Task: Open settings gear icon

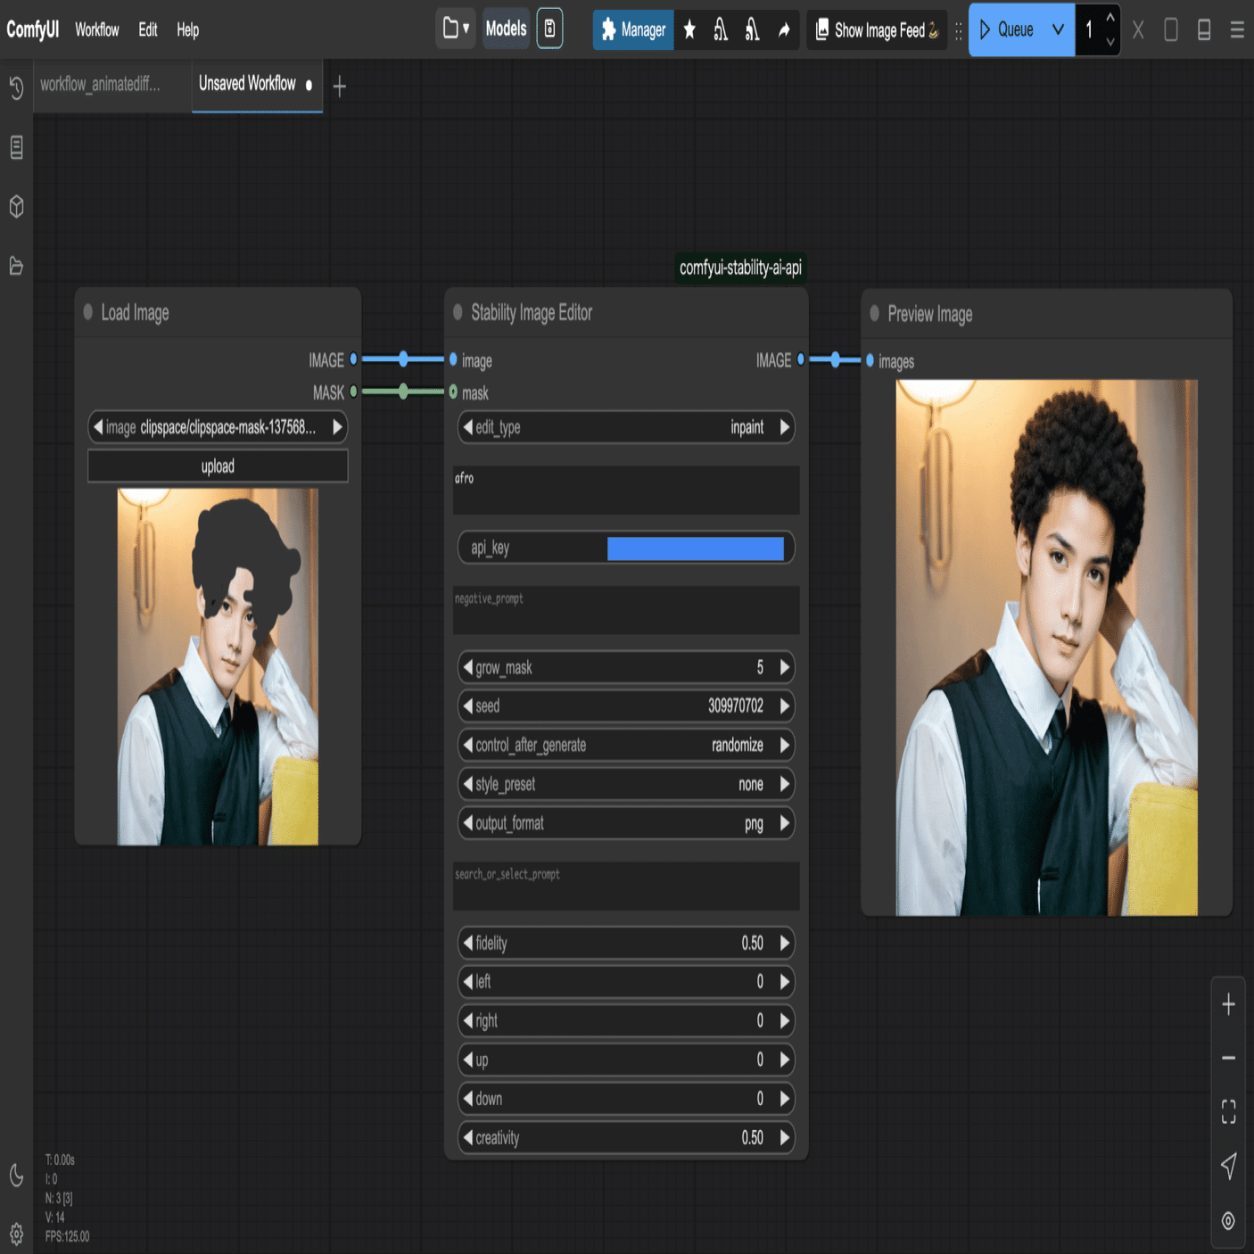Action: (16, 1234)
